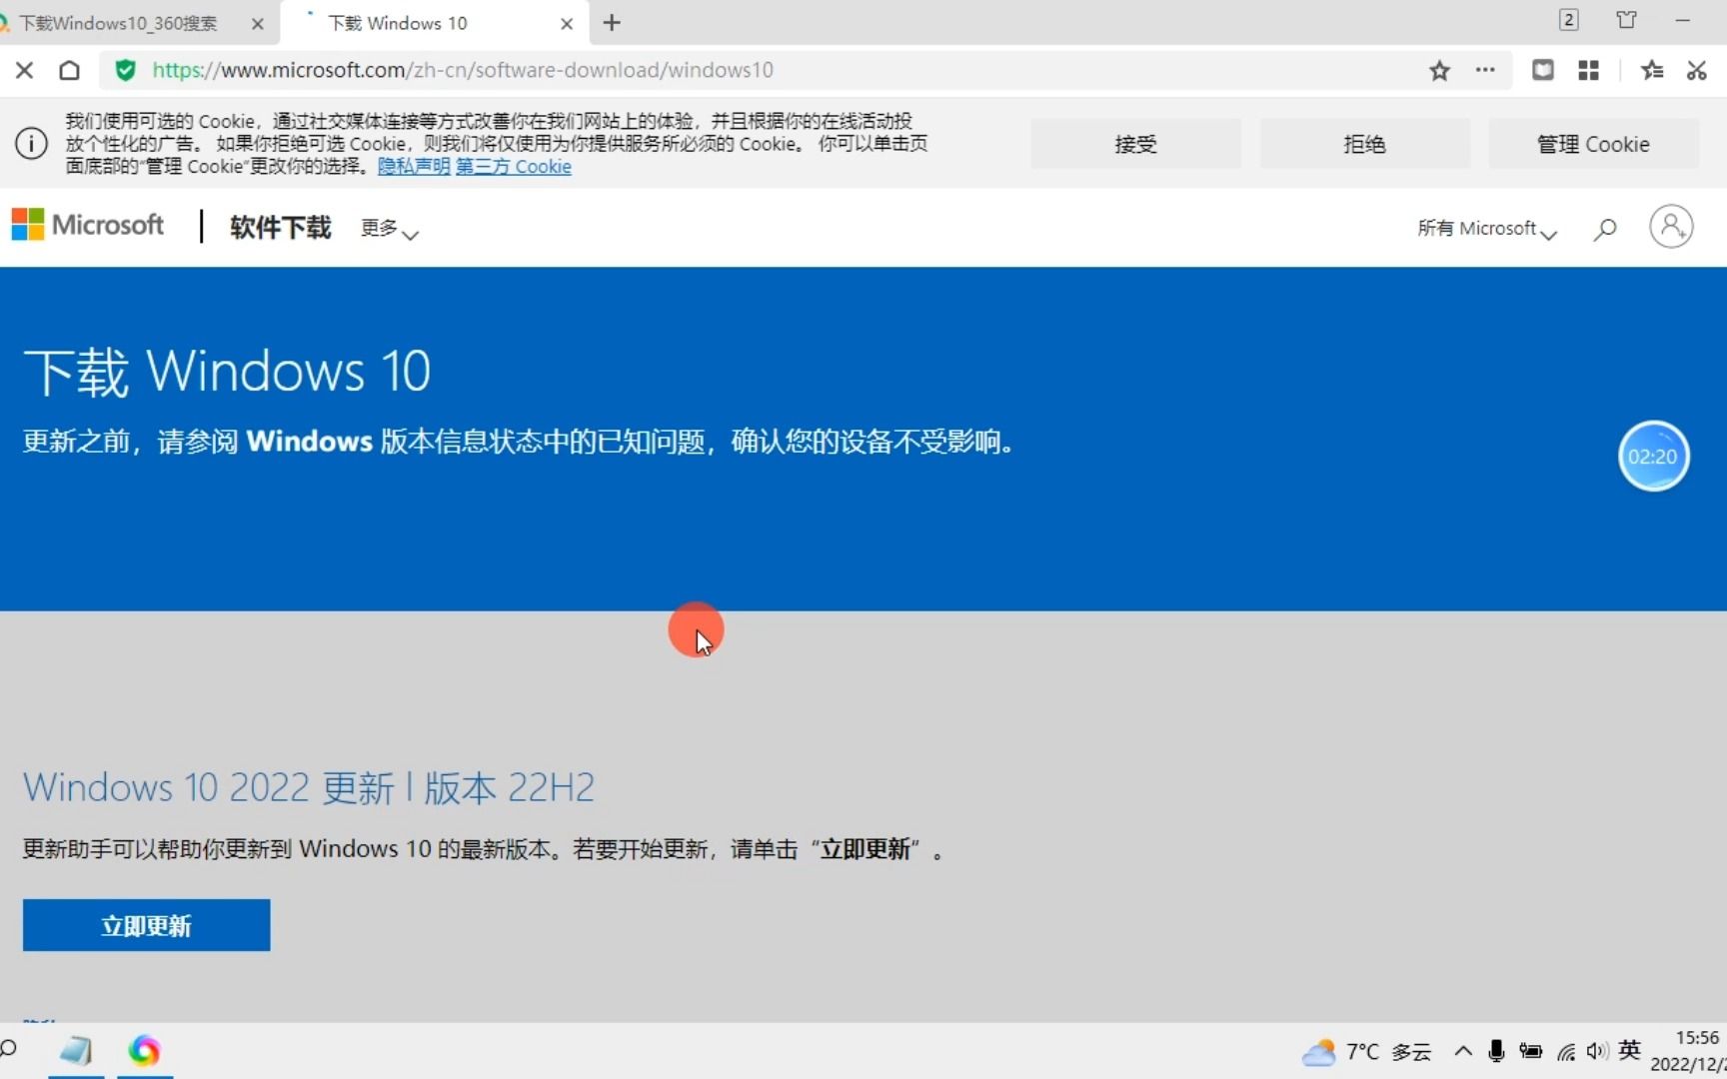This screenshot has width=1727, height=1079.
Task: Open a new browser tab
Action: tap(612, 22)
